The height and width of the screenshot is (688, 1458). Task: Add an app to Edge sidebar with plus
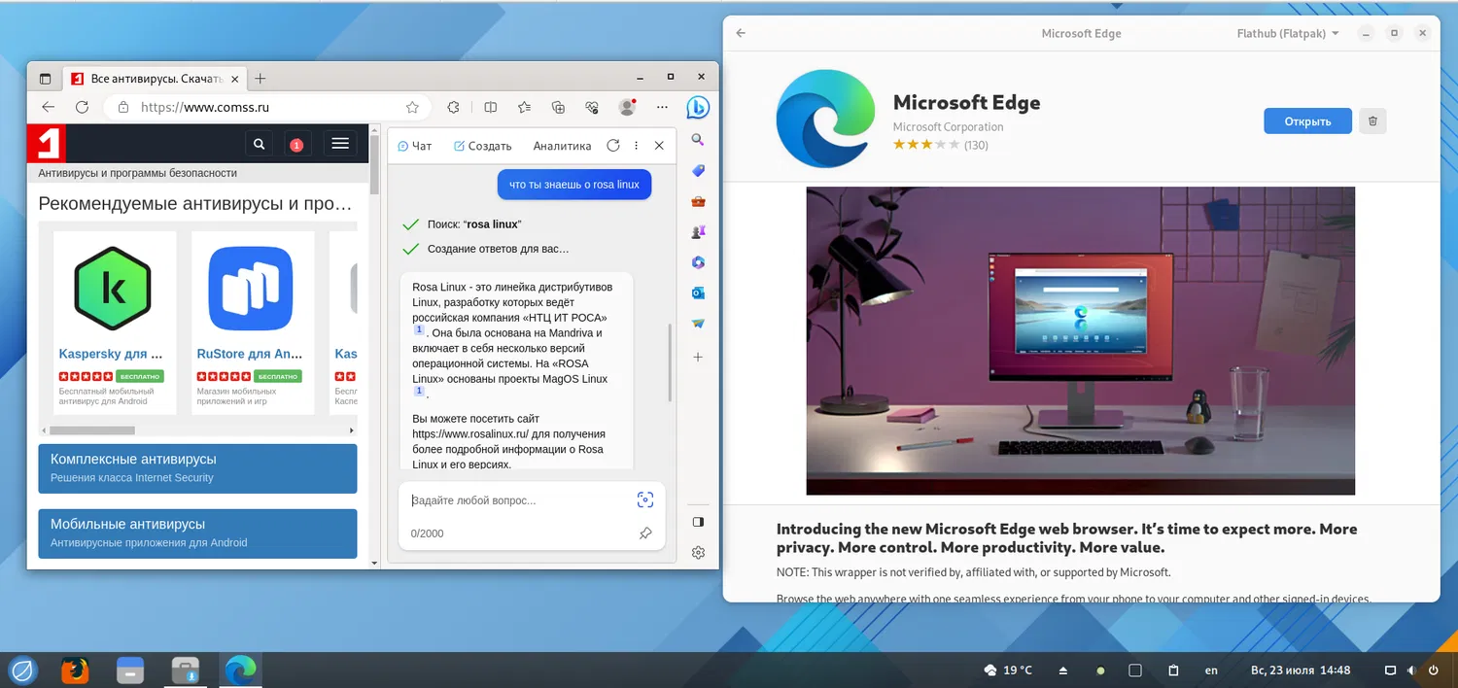[x=698, y=358]
